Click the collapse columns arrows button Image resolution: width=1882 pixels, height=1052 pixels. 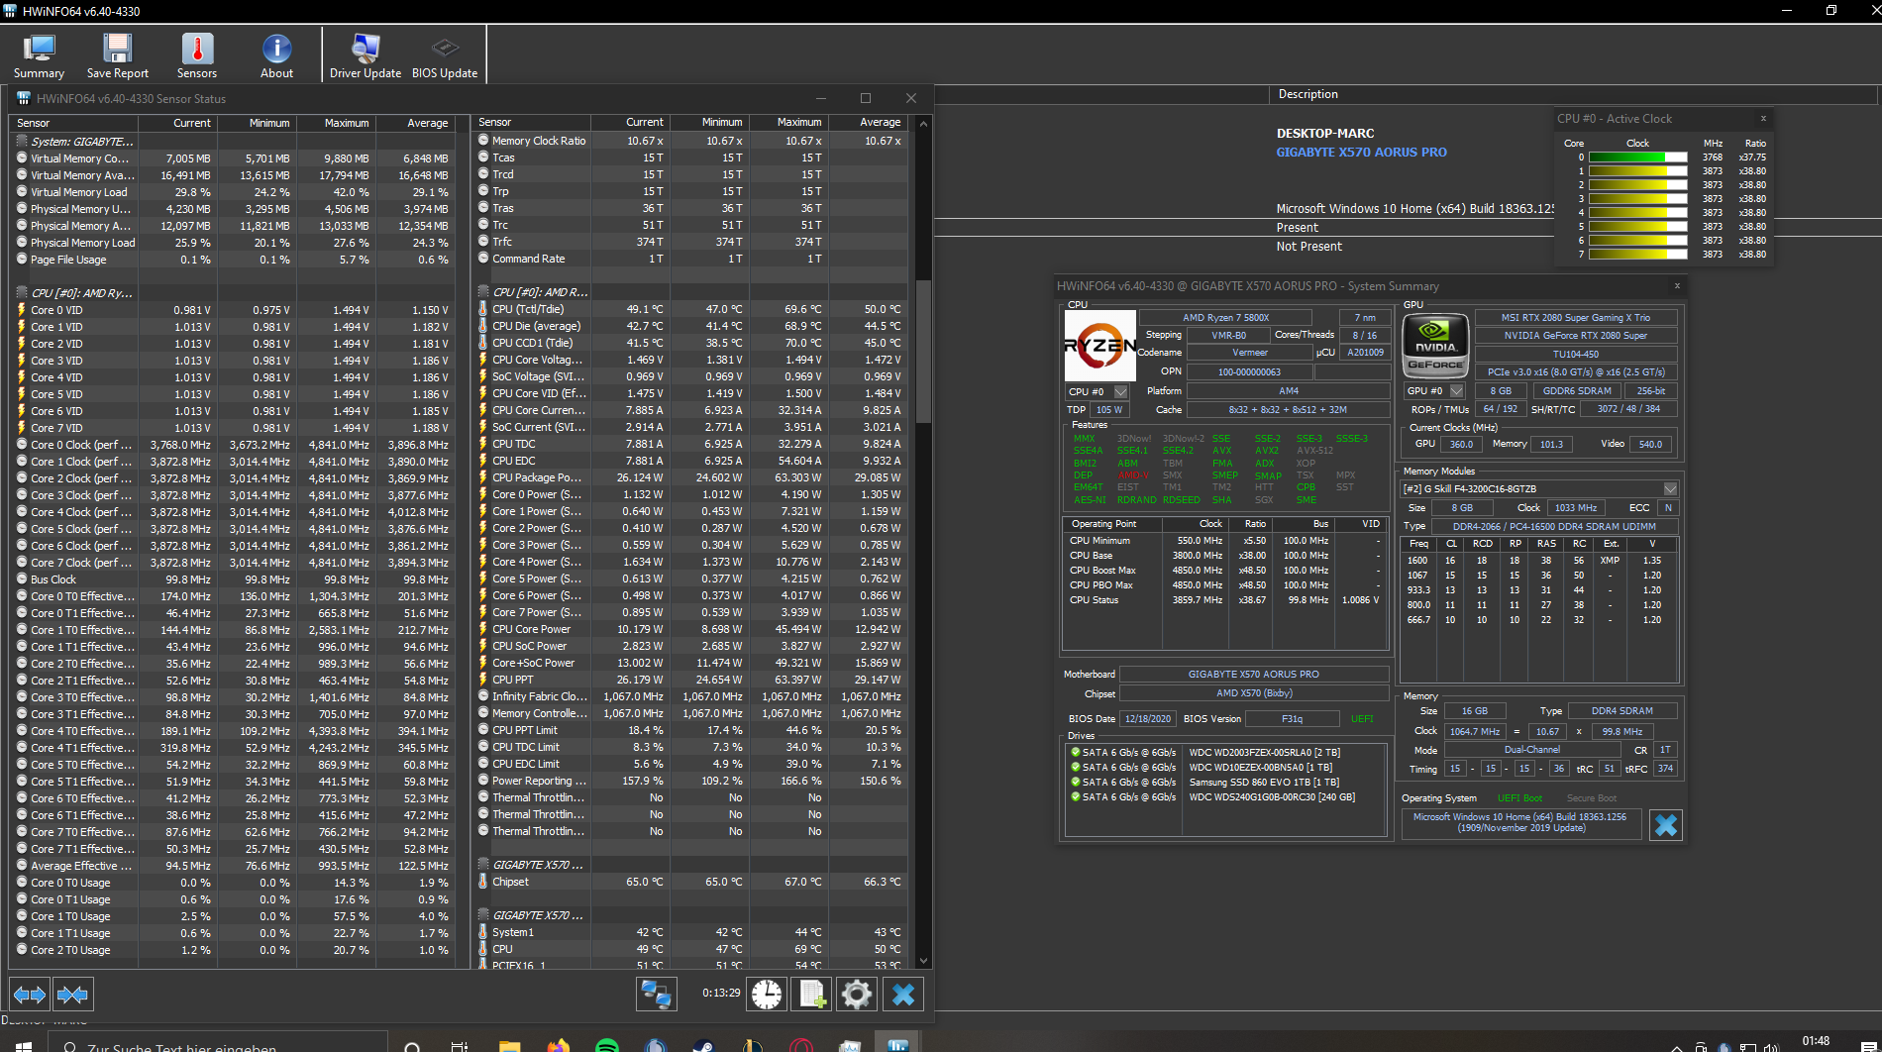[73, 994]
